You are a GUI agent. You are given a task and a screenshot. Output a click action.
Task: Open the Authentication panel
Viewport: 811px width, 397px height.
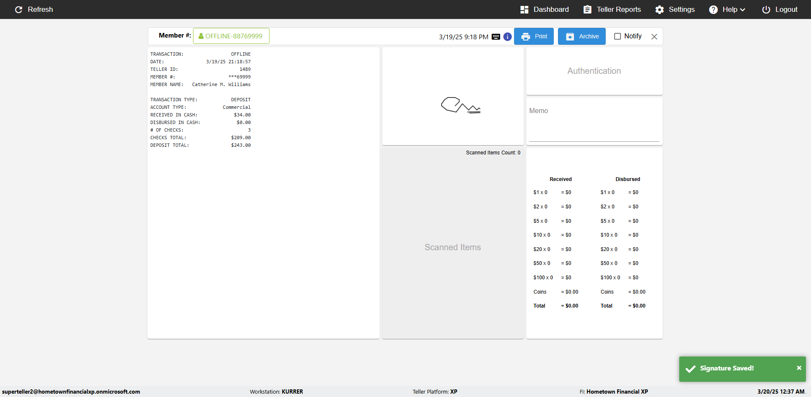pyautogui.click(x=594, y=71)
